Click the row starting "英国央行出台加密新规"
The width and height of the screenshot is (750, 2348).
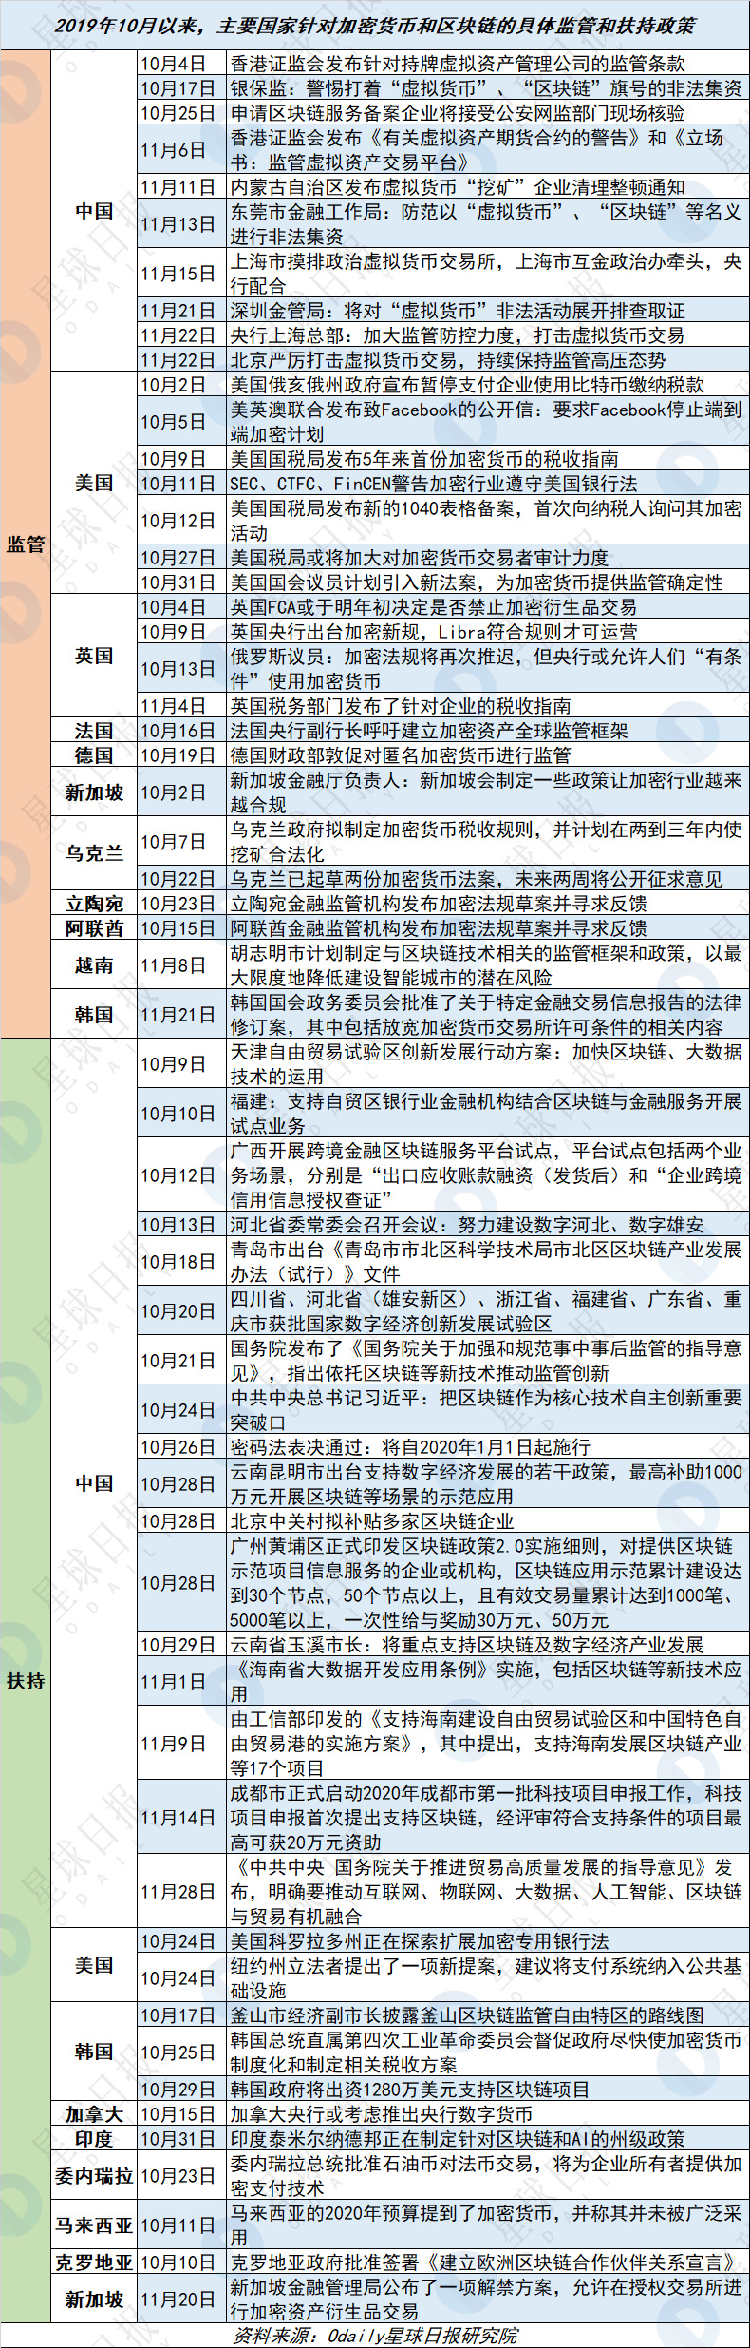coord(488,632)
